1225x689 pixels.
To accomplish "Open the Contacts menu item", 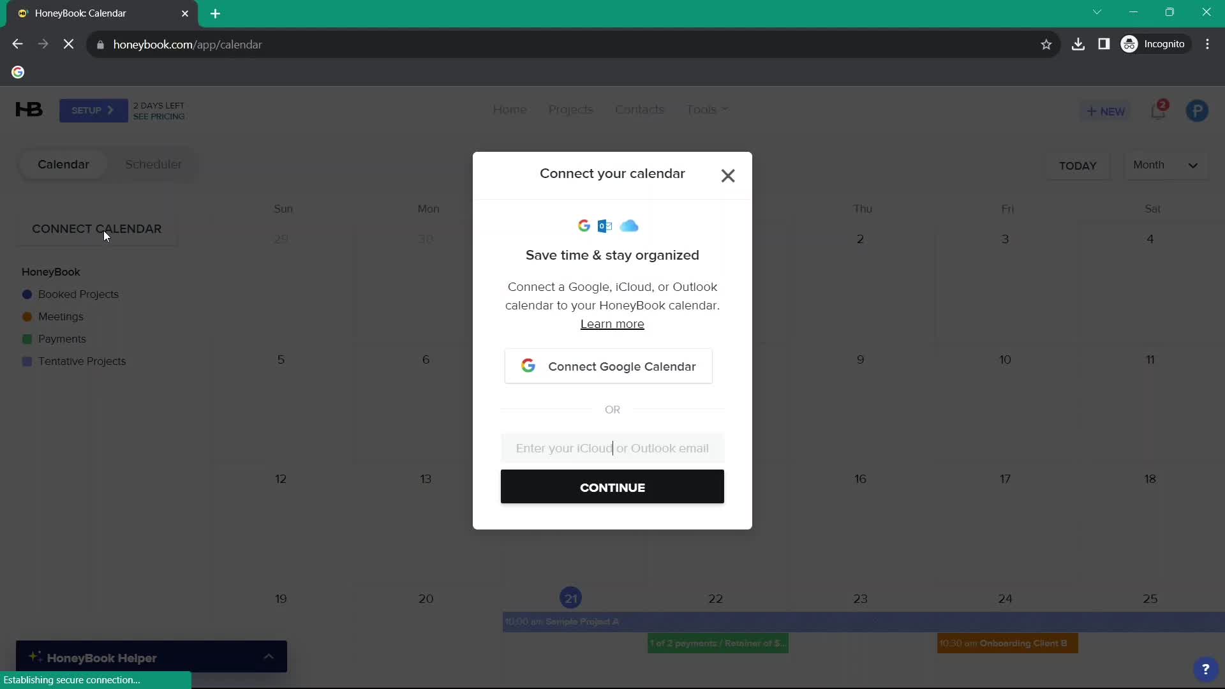I will point(639,109).
